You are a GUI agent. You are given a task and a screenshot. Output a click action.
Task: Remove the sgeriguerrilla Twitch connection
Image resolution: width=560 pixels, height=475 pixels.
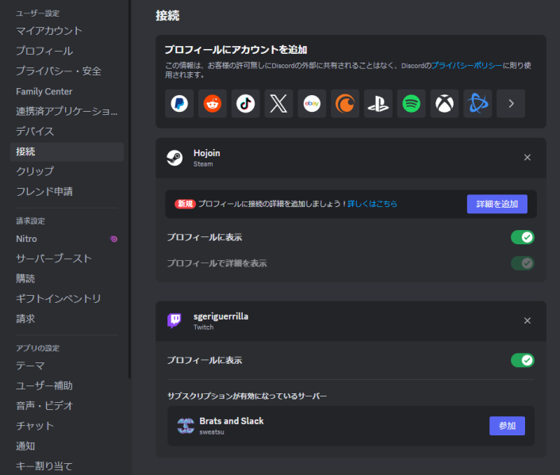click(x=527, y=320)
